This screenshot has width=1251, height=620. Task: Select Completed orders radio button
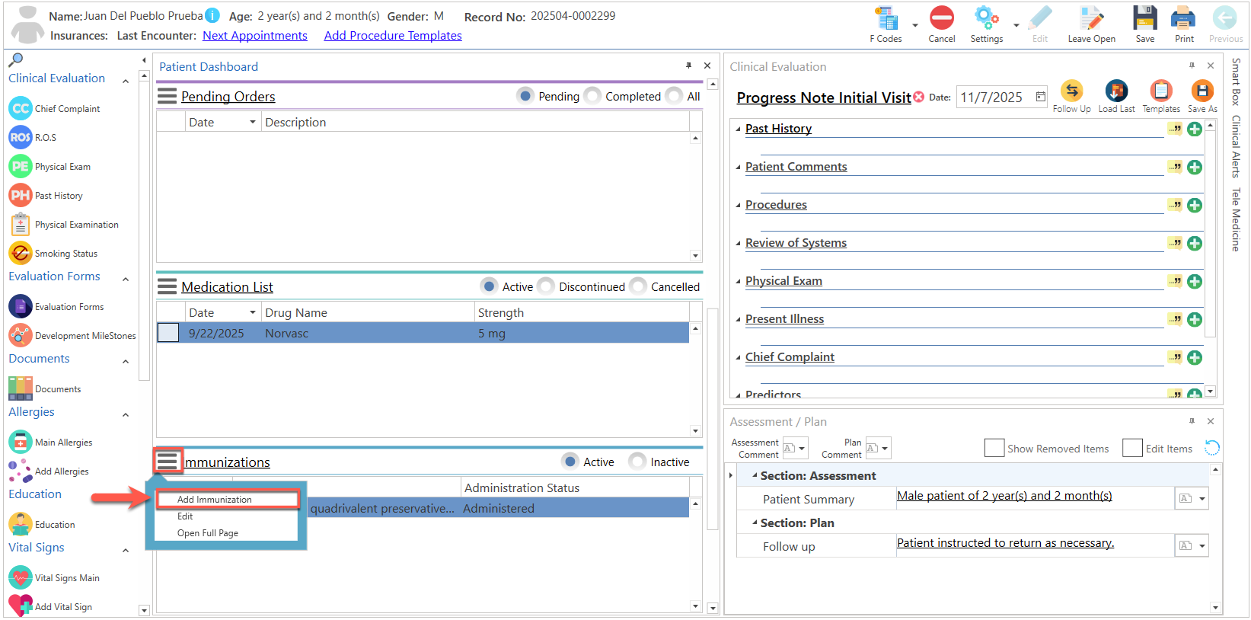tap(592, 96)
